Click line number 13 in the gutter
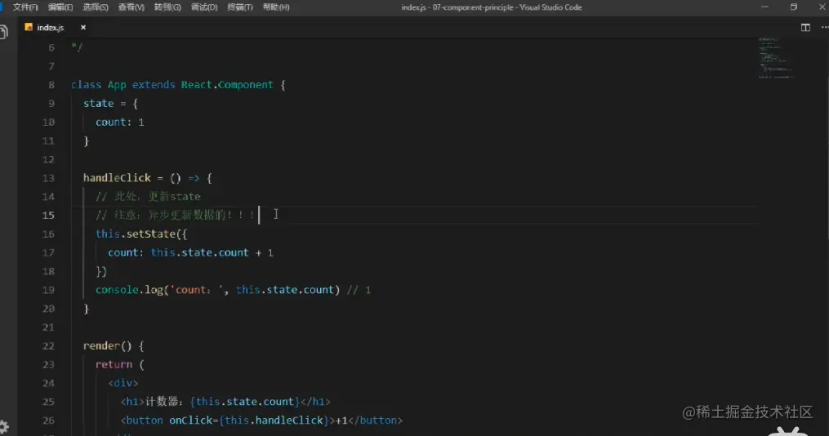This screenshot has height=436, width=829. pyautogui.click(x=48, y=178)
